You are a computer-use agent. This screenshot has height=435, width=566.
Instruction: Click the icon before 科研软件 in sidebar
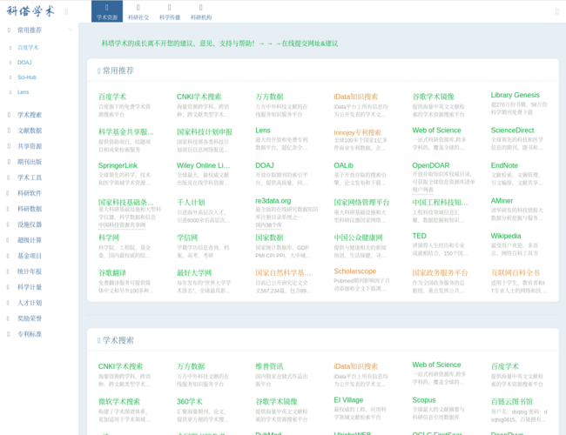(10, 193)
